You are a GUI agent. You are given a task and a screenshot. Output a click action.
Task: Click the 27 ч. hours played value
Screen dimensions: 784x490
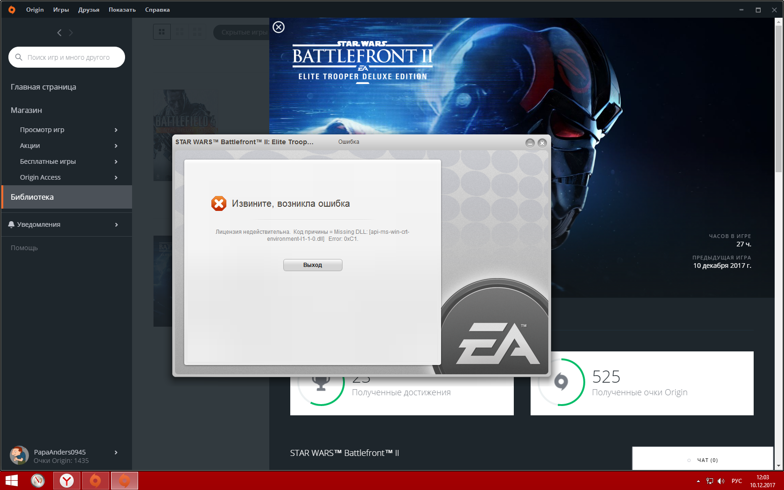pos(744,244)
